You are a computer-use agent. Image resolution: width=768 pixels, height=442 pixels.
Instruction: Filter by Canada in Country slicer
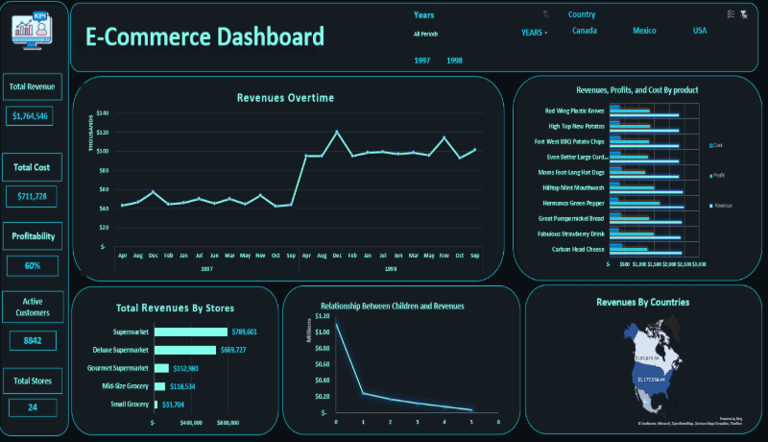coord(585,31)
